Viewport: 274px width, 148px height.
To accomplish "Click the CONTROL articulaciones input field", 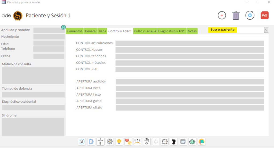I will 190,43.
